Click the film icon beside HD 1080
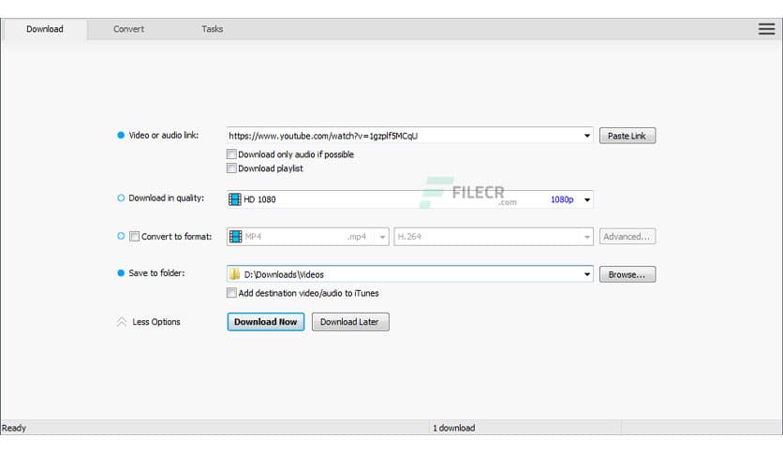 [x=235, y=199]
